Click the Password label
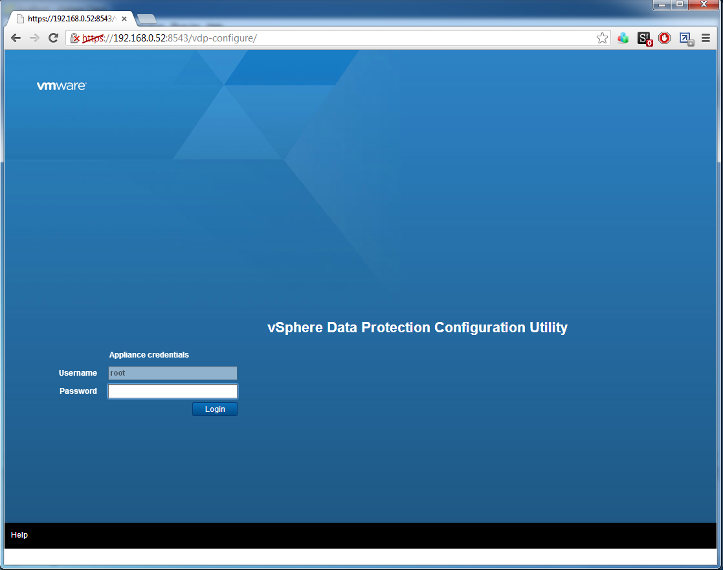Viewport: 723px width, 570px height. 78,391
